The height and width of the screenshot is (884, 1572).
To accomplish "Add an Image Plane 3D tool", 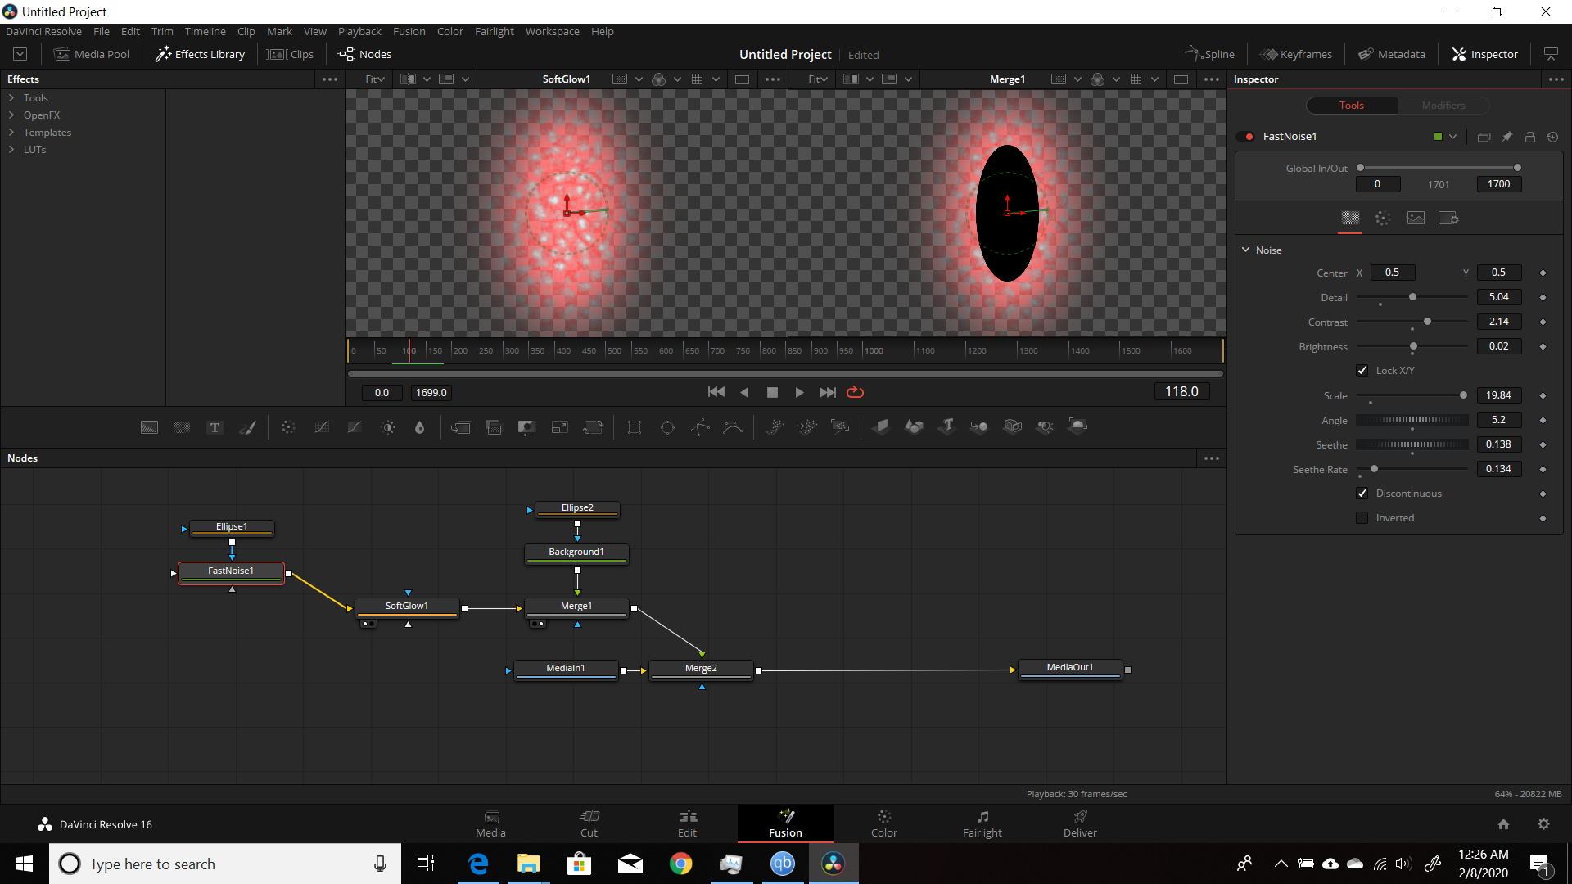I will click(x=881, y=426).
